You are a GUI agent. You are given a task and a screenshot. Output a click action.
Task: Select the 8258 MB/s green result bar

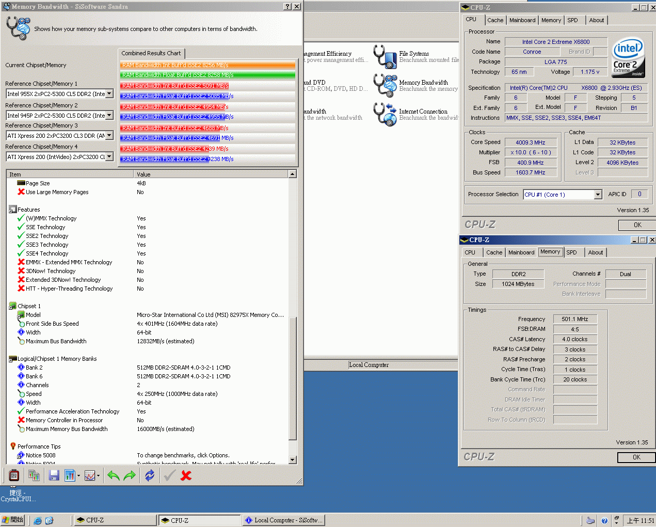(x=207, y=75)
